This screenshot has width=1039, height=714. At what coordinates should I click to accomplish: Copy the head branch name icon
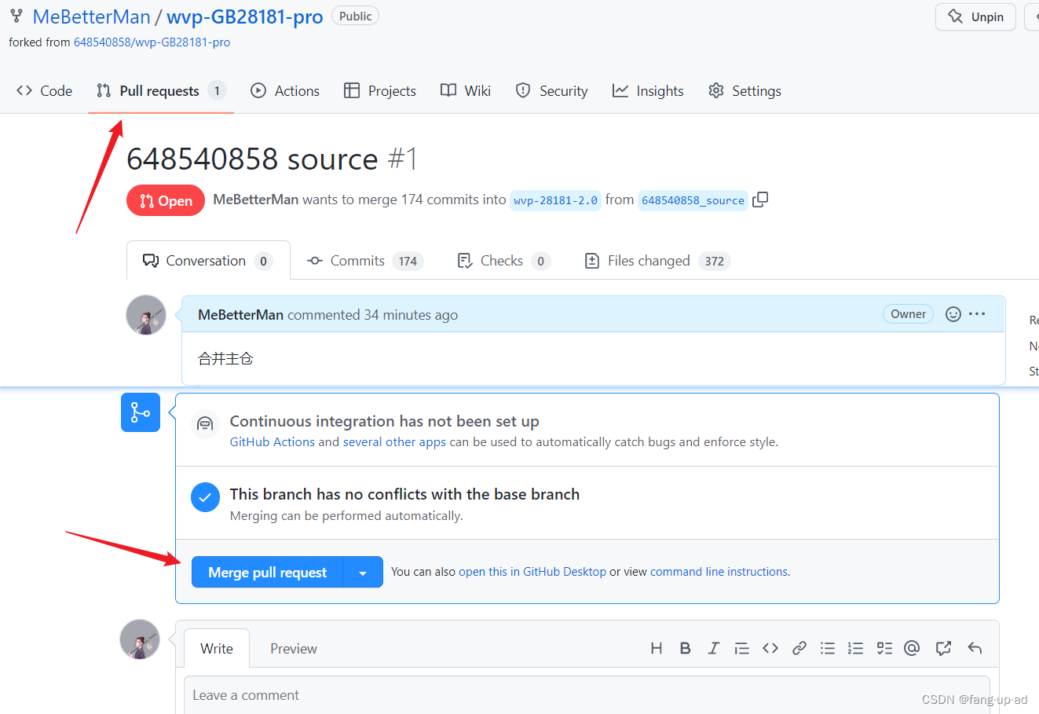pyautogui.click(x=760, y=200)
